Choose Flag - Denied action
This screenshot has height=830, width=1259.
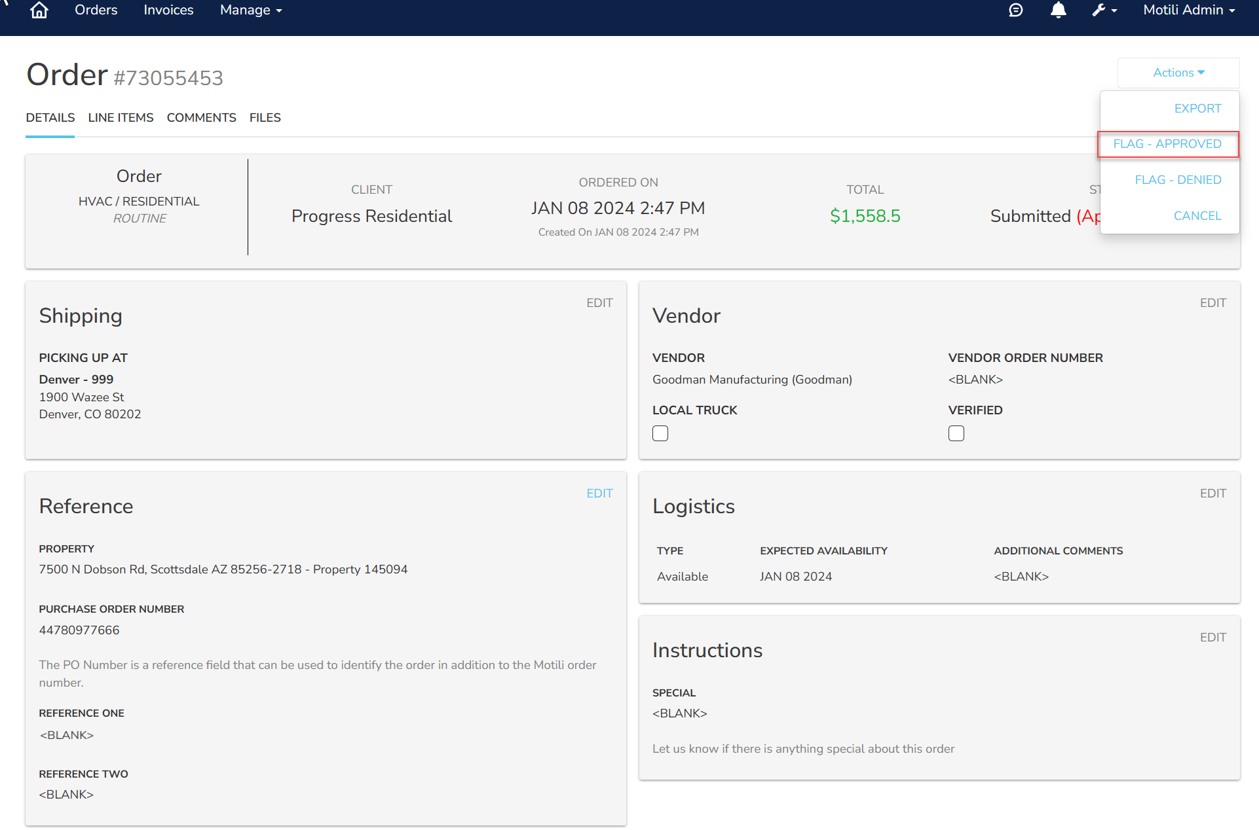click(x=1178, y=180)
